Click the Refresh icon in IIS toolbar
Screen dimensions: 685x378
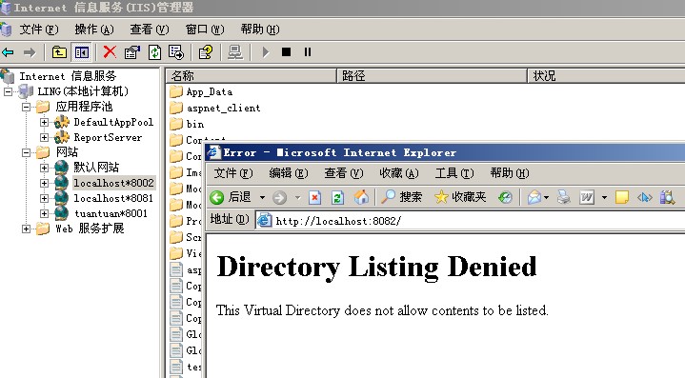pyautogui.click(x=154, y=52)
